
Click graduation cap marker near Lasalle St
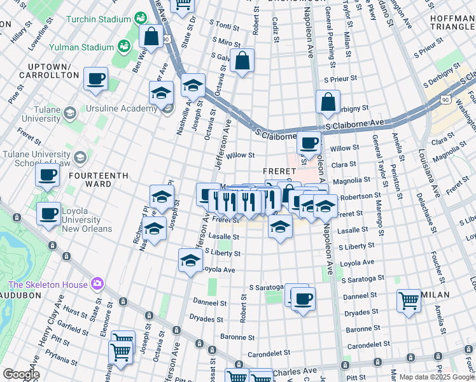click(x=280, y=229)
